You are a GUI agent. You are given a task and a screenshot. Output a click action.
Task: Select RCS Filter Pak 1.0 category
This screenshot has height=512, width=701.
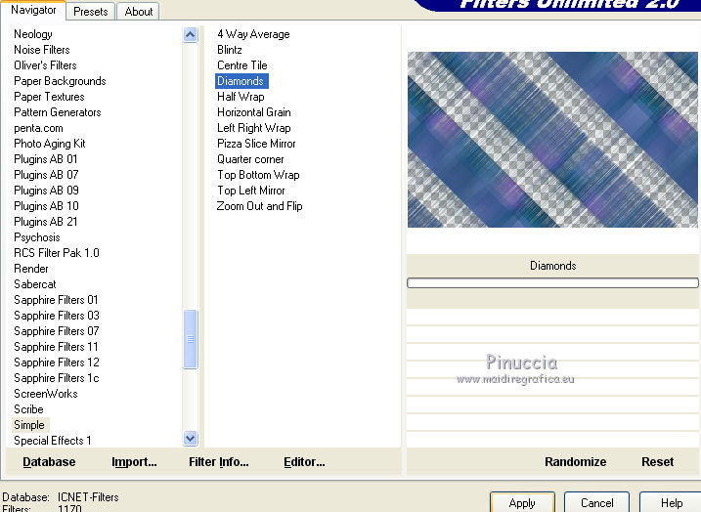[57, 253]
